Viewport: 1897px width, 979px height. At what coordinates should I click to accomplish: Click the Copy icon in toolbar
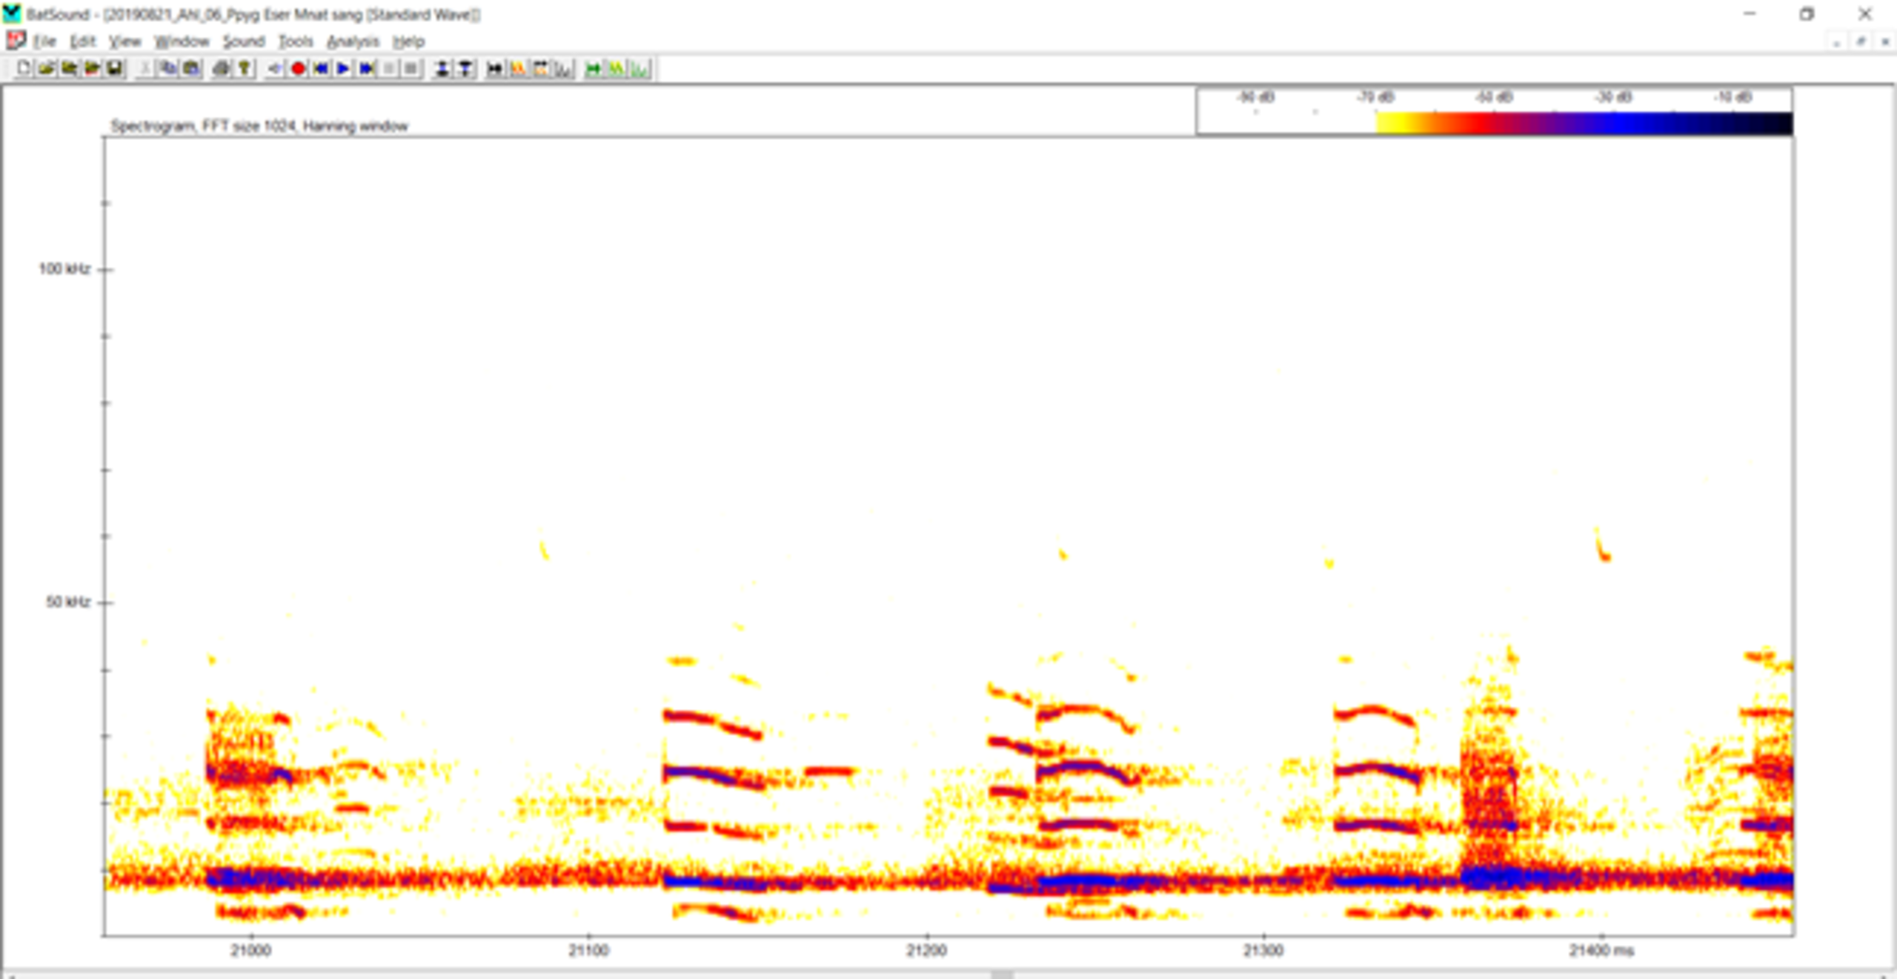click(x=168, y=69)
